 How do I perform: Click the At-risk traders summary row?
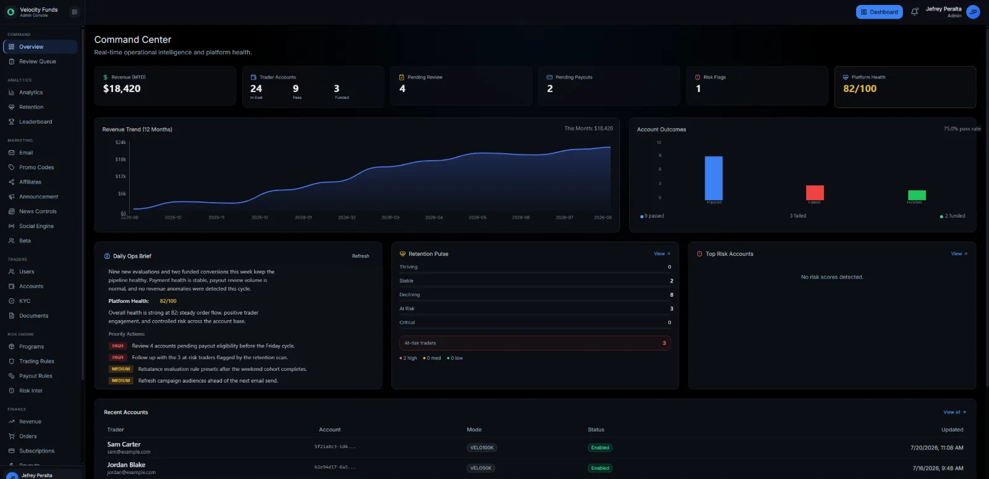pyautogui.click(x=535, y=343)
